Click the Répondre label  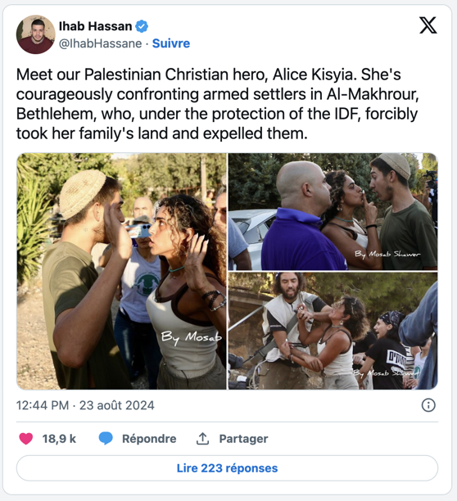(149, 439)
